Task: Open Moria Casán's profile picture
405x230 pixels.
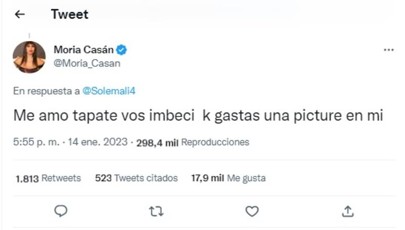Action: click(29, 57)
